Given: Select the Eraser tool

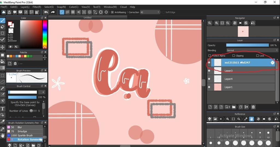Looking at the screenshot, I should (x=2, y=27).
